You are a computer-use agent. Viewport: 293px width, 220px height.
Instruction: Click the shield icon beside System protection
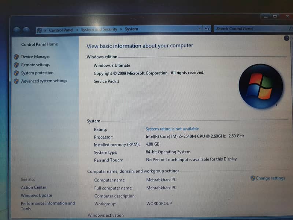coord(16,73)
